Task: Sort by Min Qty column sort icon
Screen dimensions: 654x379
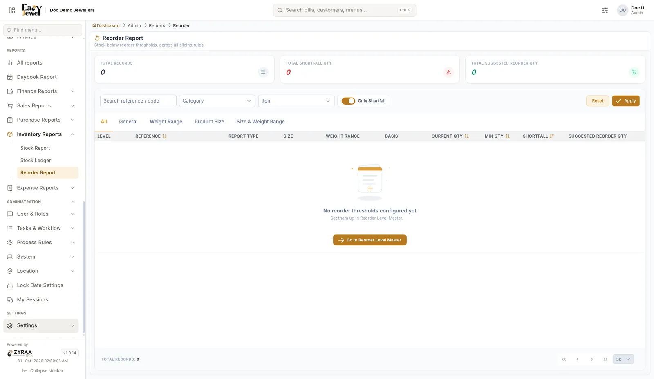Action: [507, 136]
